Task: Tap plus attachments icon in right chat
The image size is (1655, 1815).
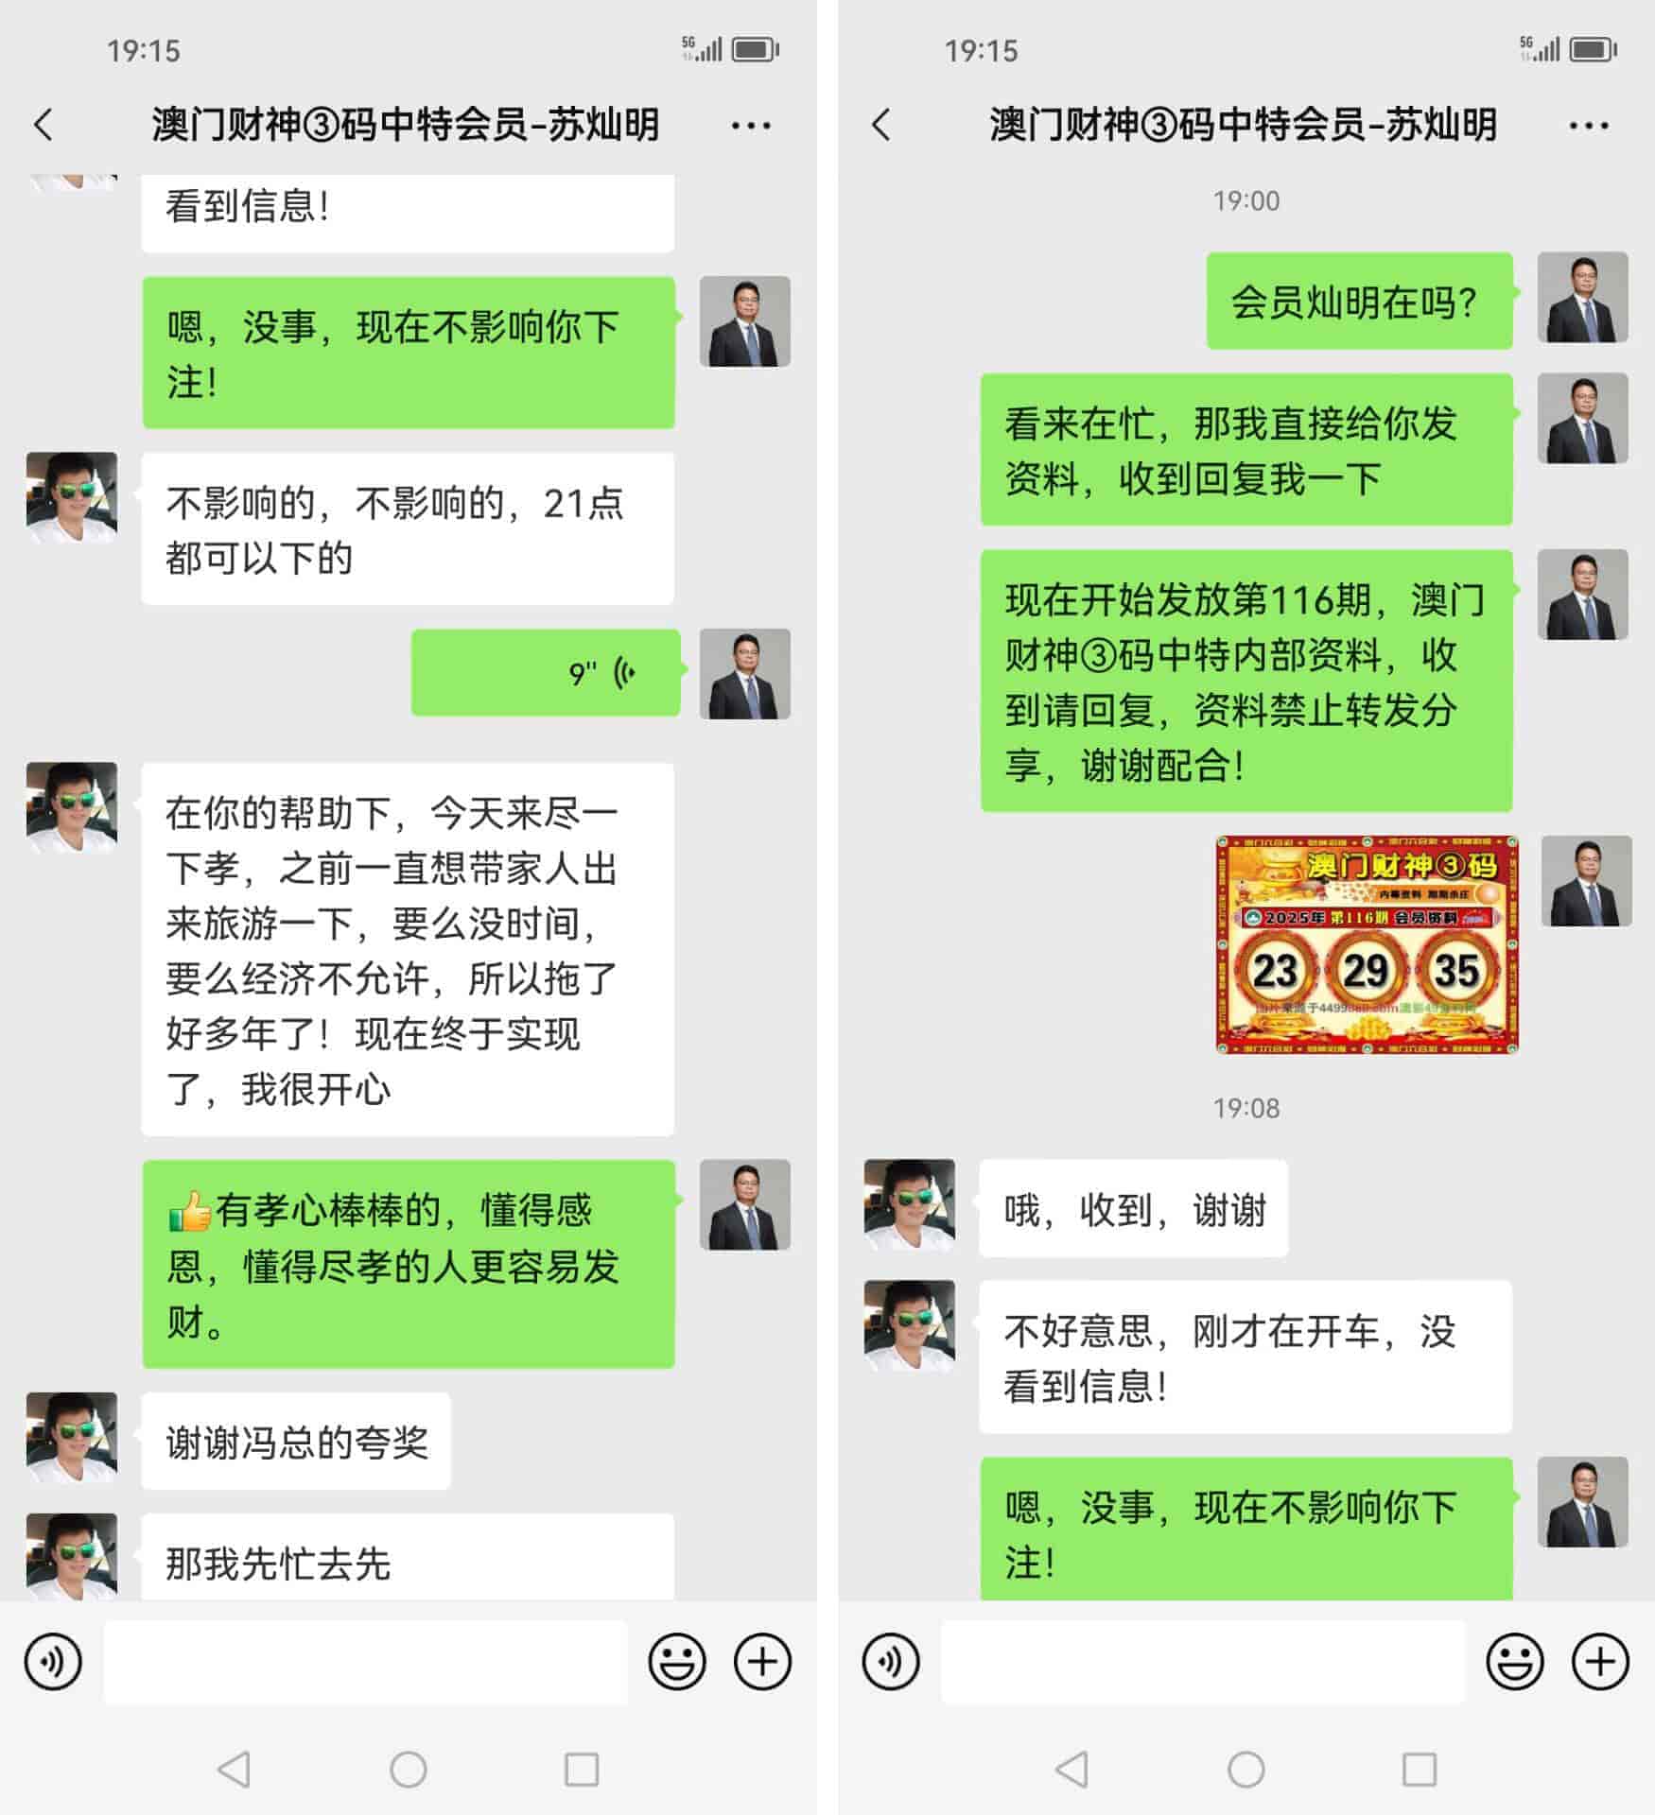Action: (1601, 1661)
